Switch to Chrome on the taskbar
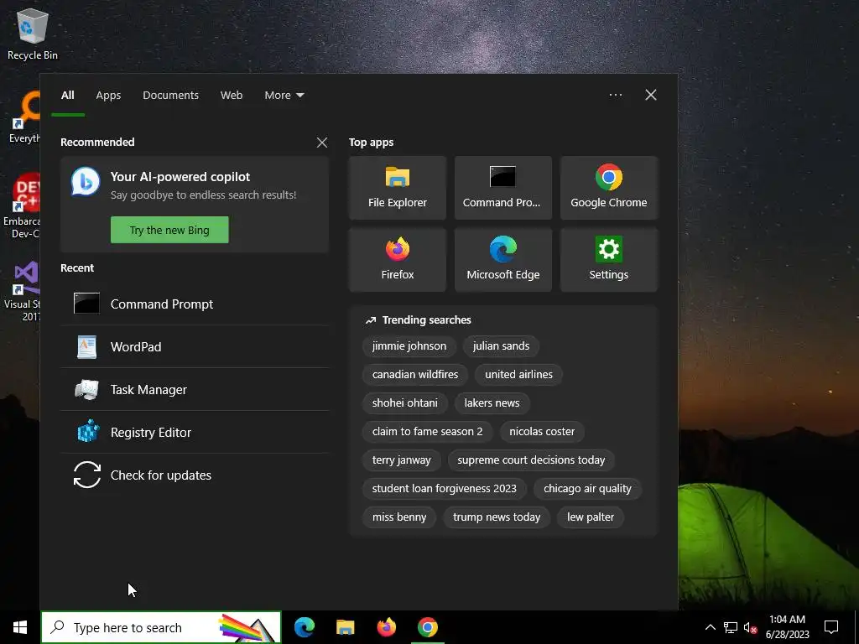 coord(427,627)
